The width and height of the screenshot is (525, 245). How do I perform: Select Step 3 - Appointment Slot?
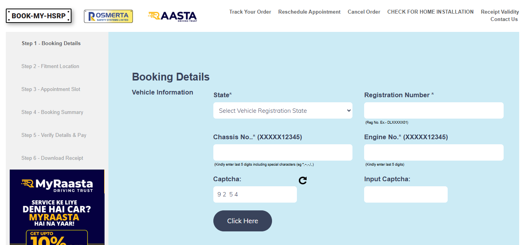(x=51, y=89)
